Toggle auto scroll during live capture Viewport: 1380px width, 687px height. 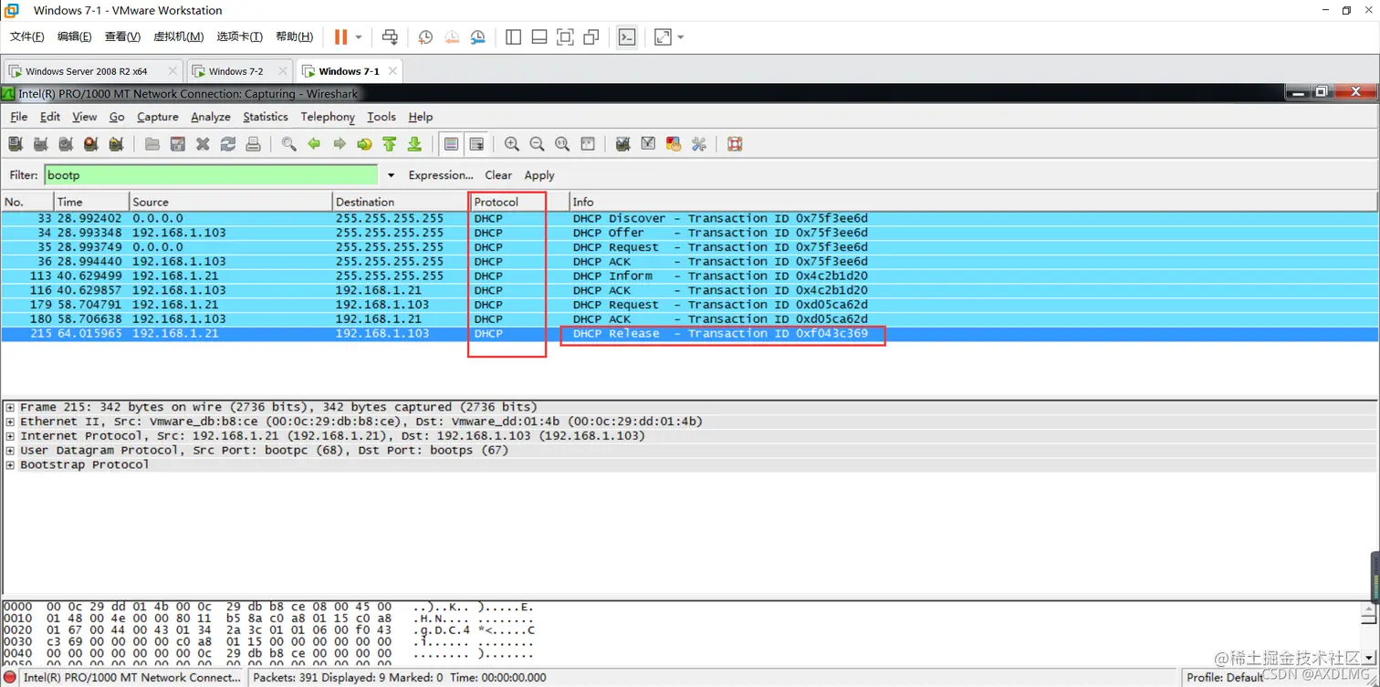(x=476, y=144)
